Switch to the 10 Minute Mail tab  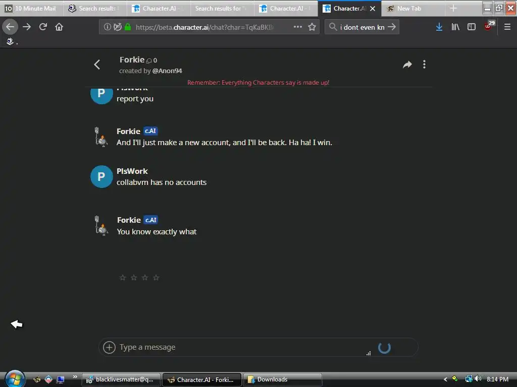point(31,9)
